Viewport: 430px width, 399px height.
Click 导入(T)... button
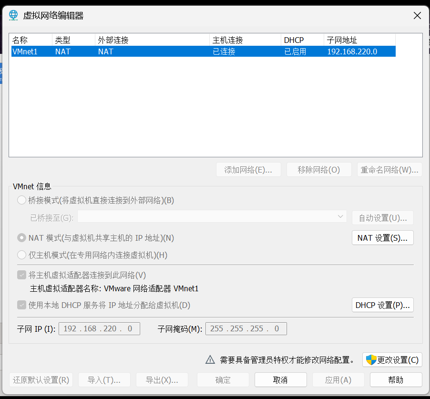(104, 380)
